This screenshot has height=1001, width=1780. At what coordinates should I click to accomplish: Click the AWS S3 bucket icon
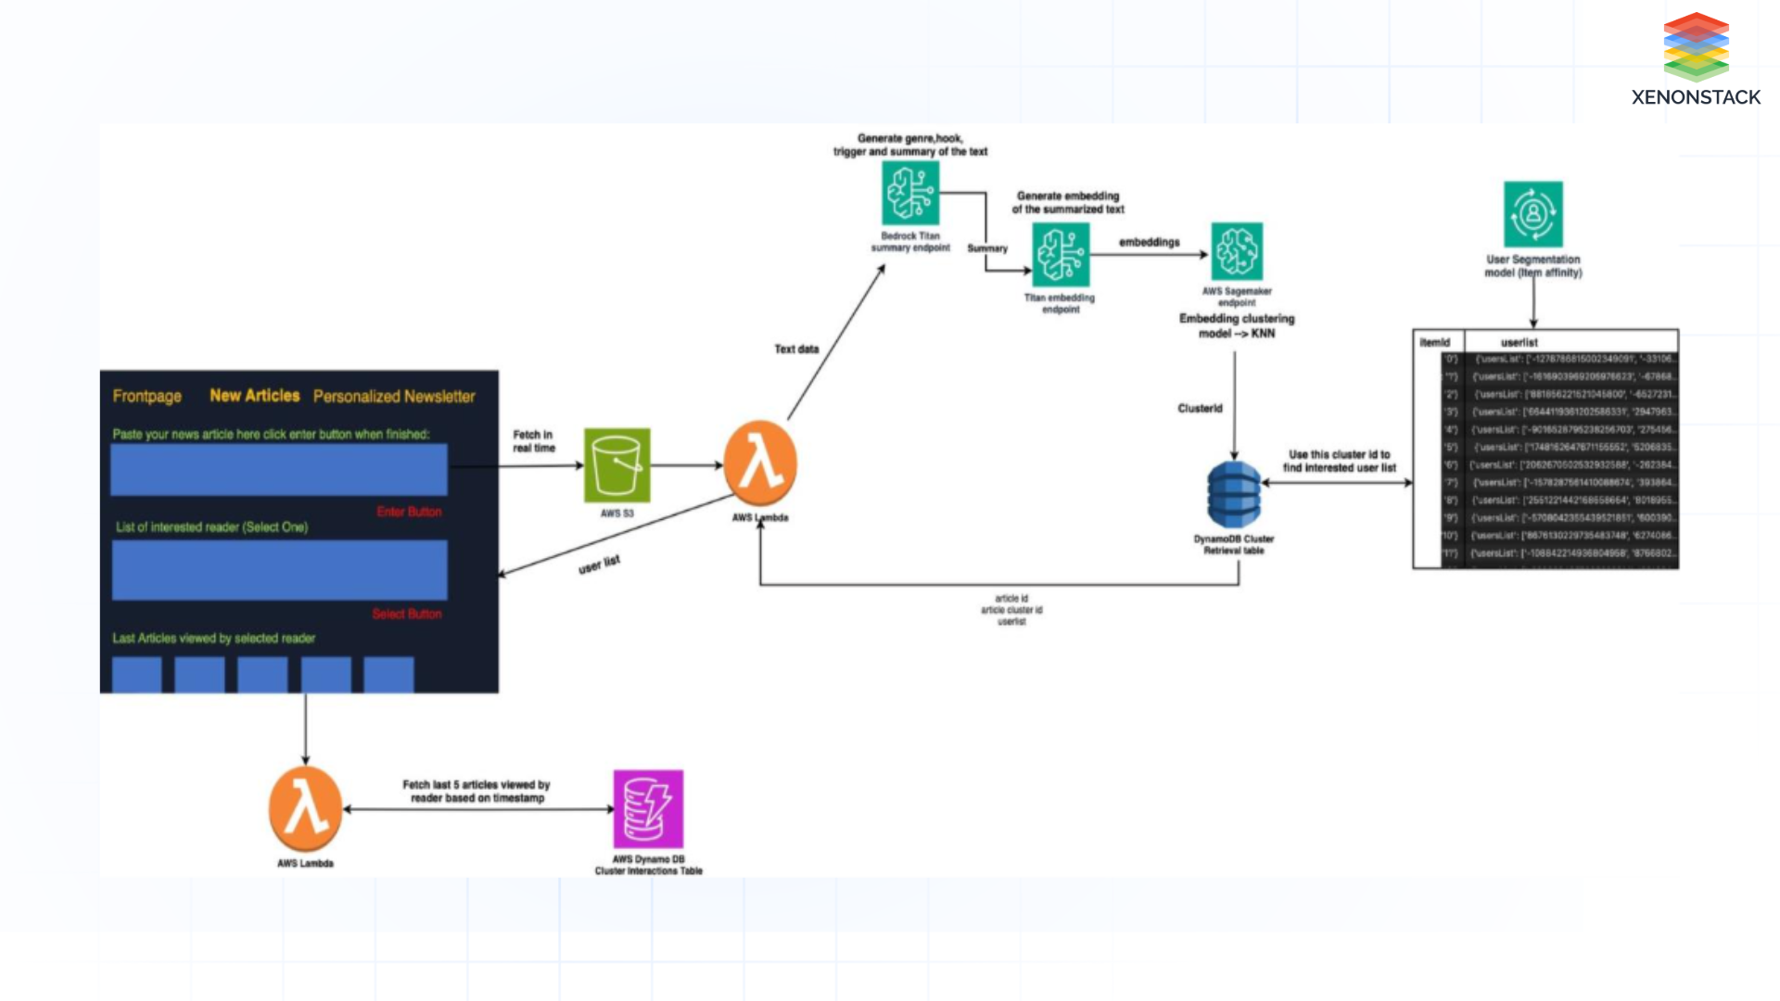tap(617, 465)
